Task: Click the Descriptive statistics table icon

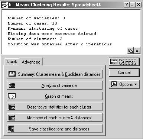Action: [x=12, y=107]
